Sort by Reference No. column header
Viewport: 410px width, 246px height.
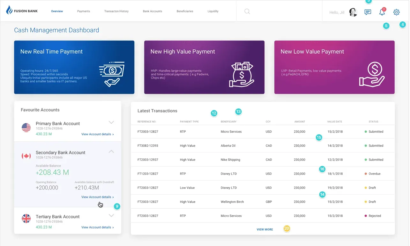147,122
